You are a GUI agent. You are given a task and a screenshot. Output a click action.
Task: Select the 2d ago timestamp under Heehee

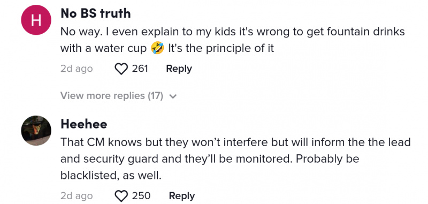77,196
